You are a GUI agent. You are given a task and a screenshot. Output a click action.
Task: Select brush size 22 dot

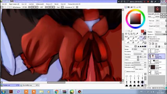tap(142, 83)
